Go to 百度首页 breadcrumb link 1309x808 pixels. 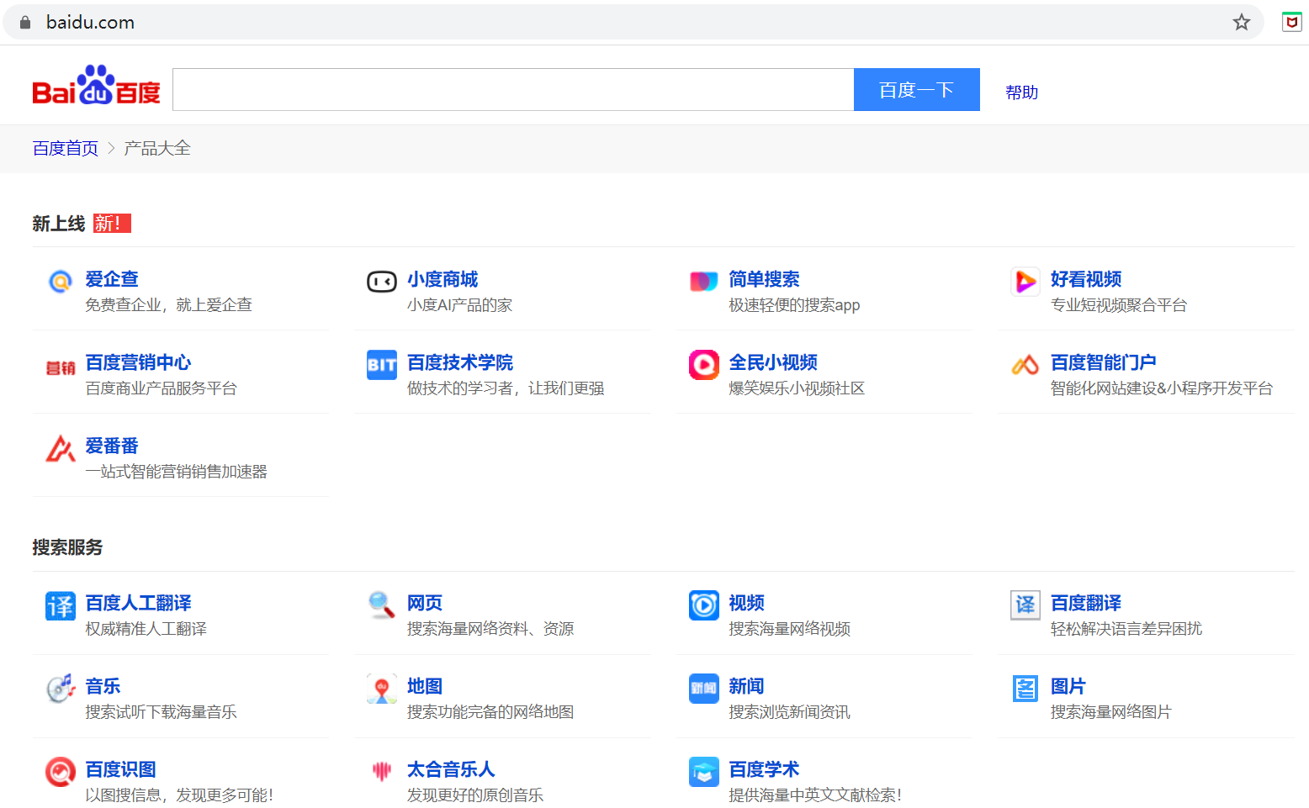66,149
